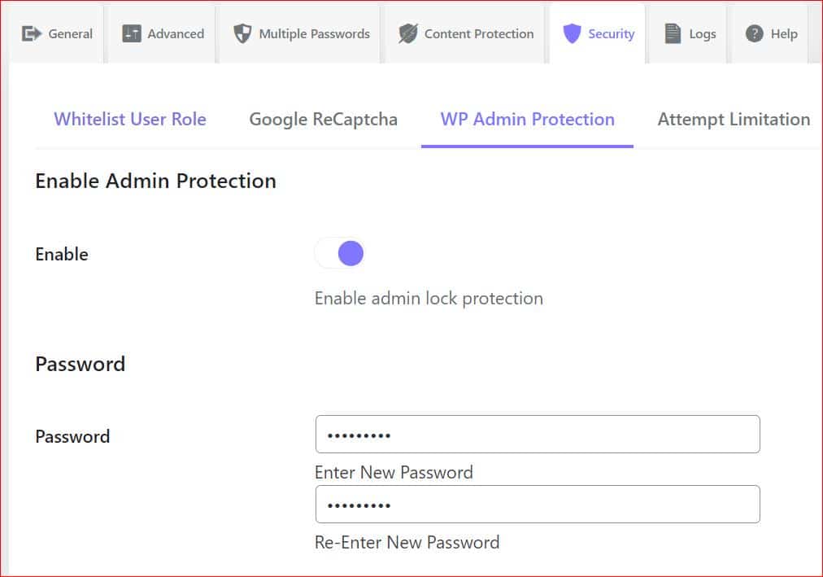Screen dimensions: 823x577
Task: Switch to the Whitelist User Role tab
Action: (129, 119)
